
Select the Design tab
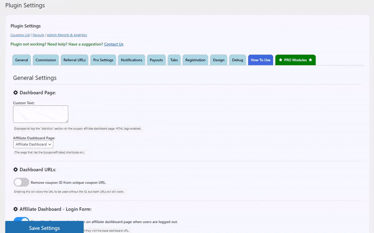pyautogui.click(x=218, y=60)
